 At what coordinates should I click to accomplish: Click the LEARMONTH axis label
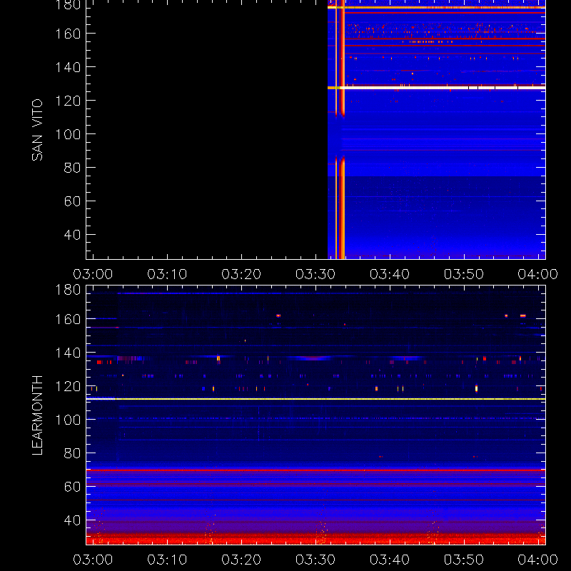[x=37, y=415]
